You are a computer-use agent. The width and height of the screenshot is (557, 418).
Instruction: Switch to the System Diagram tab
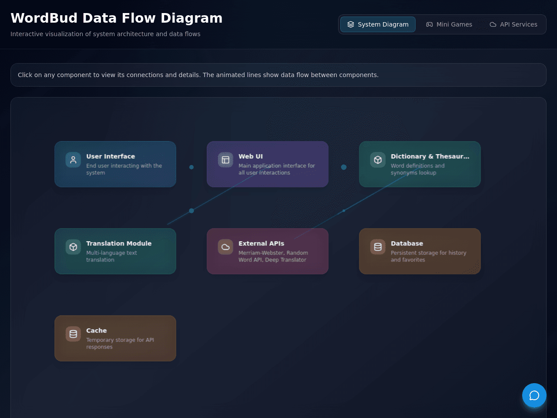[378, 24]
